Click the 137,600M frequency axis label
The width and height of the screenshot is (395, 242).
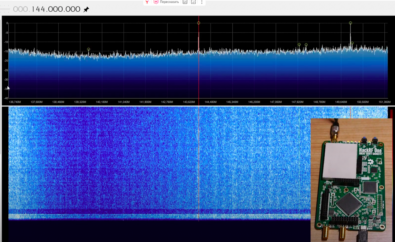36,102
